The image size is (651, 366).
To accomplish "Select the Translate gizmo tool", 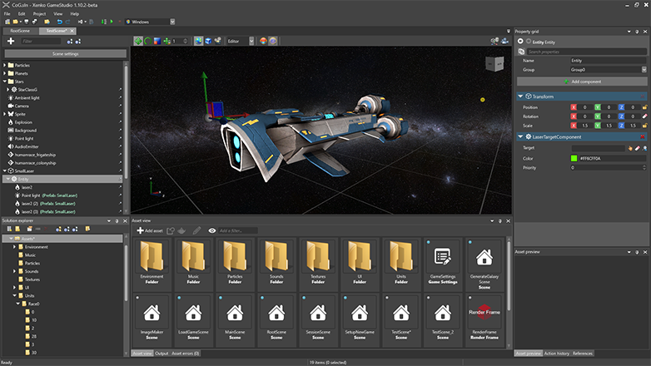I will [x=138, y=41].
